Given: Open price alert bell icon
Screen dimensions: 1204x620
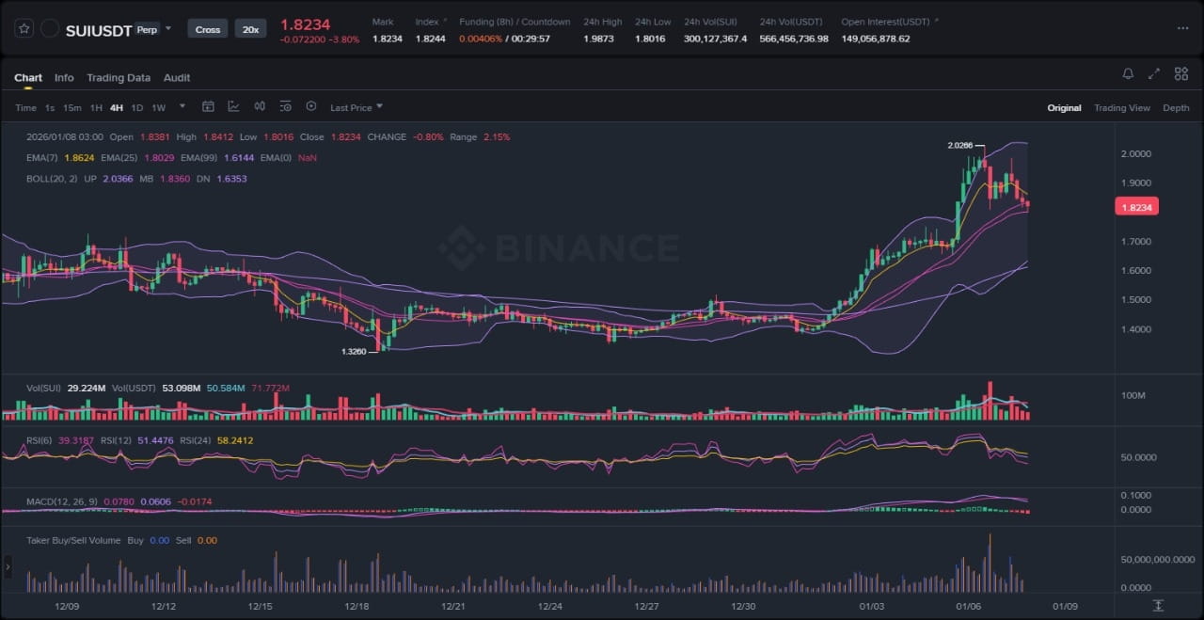Looking at the screenshot, I should (x=1128, y=73).
